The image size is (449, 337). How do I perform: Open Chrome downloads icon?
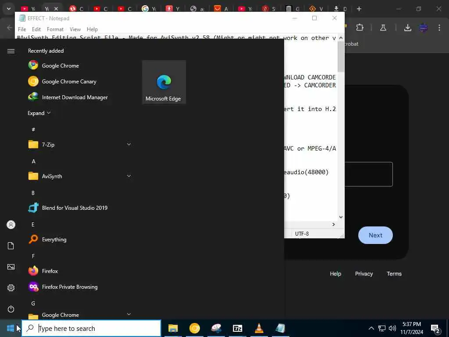[x=408, y=28]
